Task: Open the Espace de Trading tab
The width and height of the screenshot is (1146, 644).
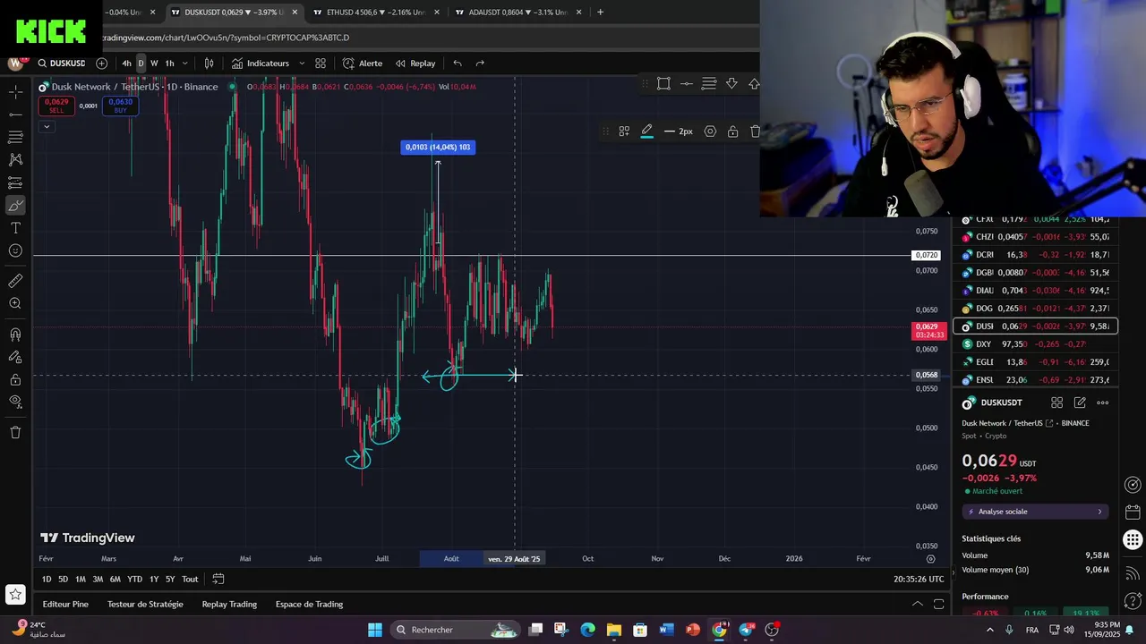Action: tap(309, 605)
